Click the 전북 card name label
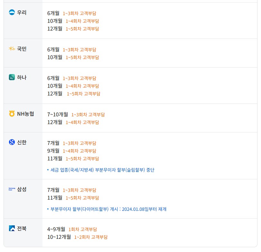This screenshot has height=252, width=261. [x=22, y=229]
